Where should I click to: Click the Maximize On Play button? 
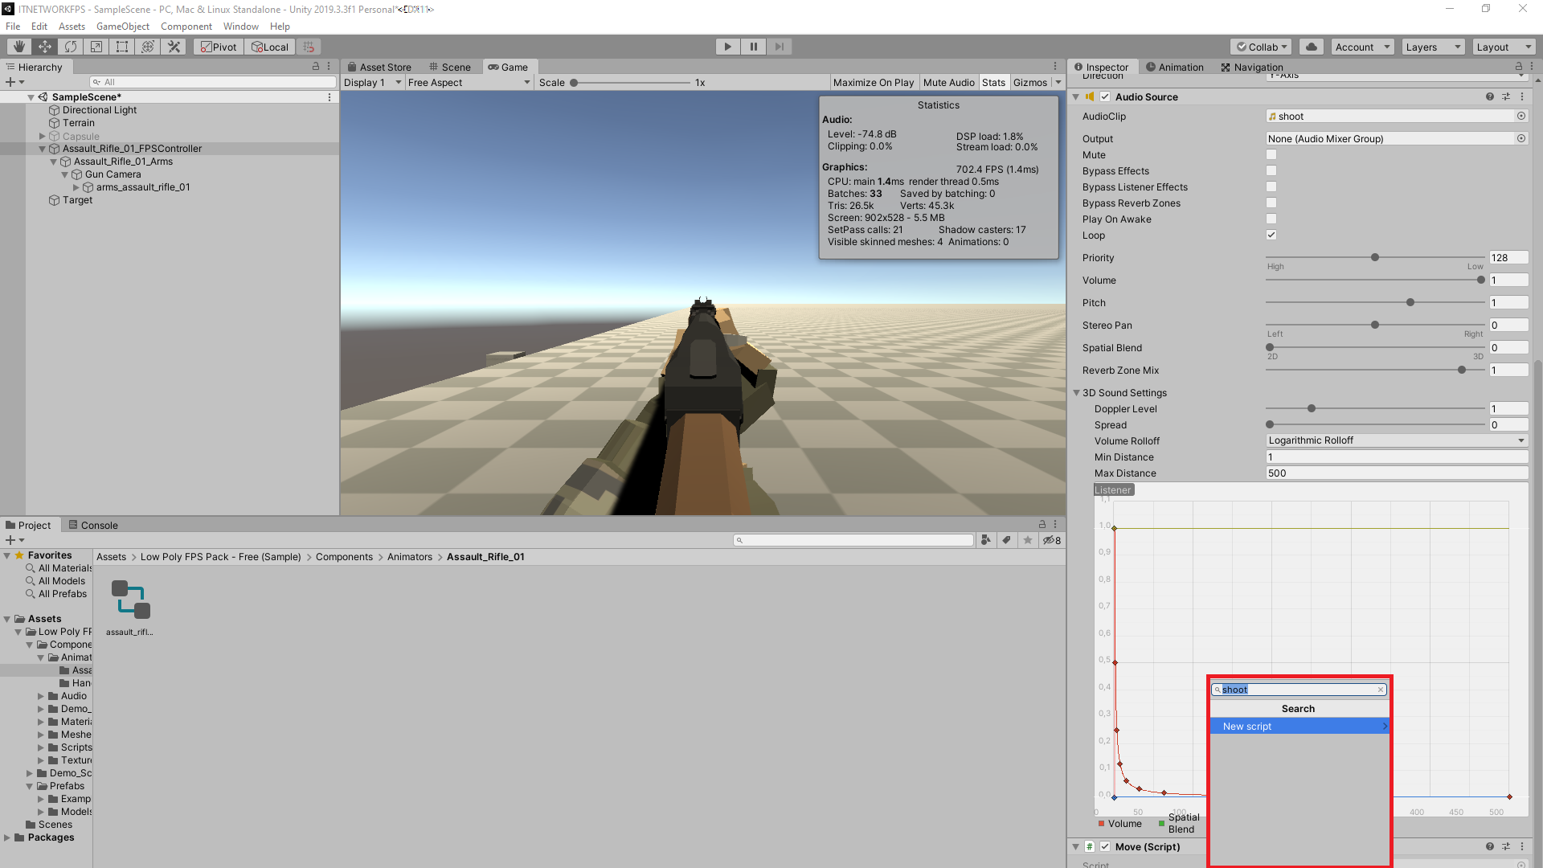coord(873,82)
